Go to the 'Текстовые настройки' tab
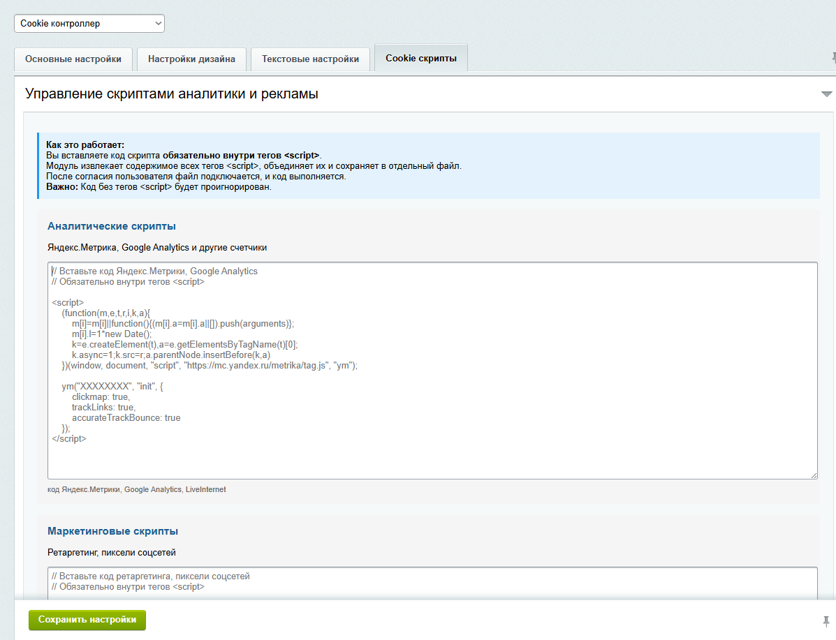Screen dimensions: 836x640 [310, 59]
